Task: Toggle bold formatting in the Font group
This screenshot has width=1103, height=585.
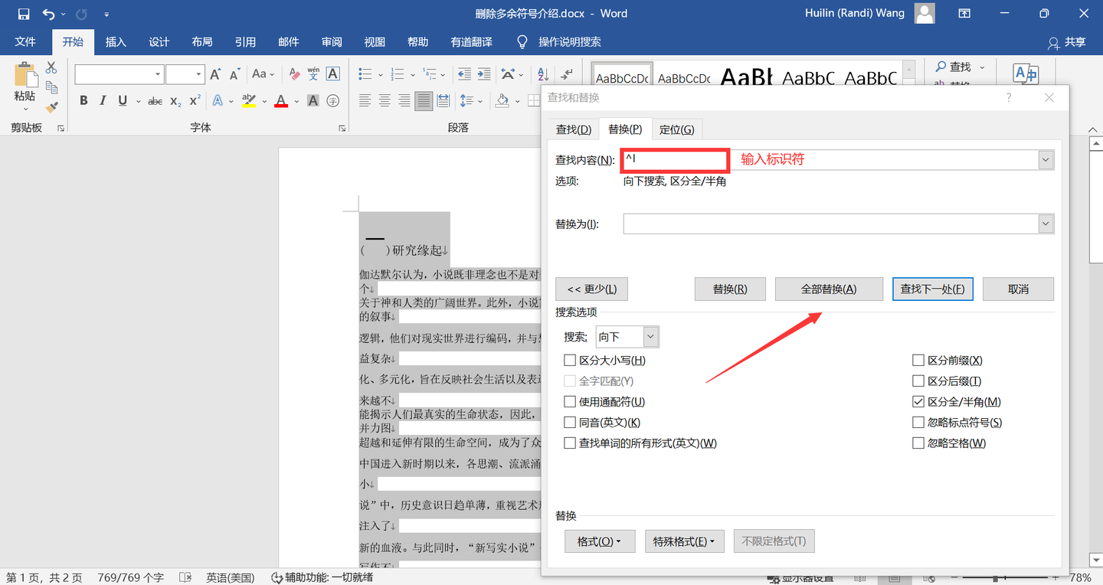Action: (x=83, y=100)
